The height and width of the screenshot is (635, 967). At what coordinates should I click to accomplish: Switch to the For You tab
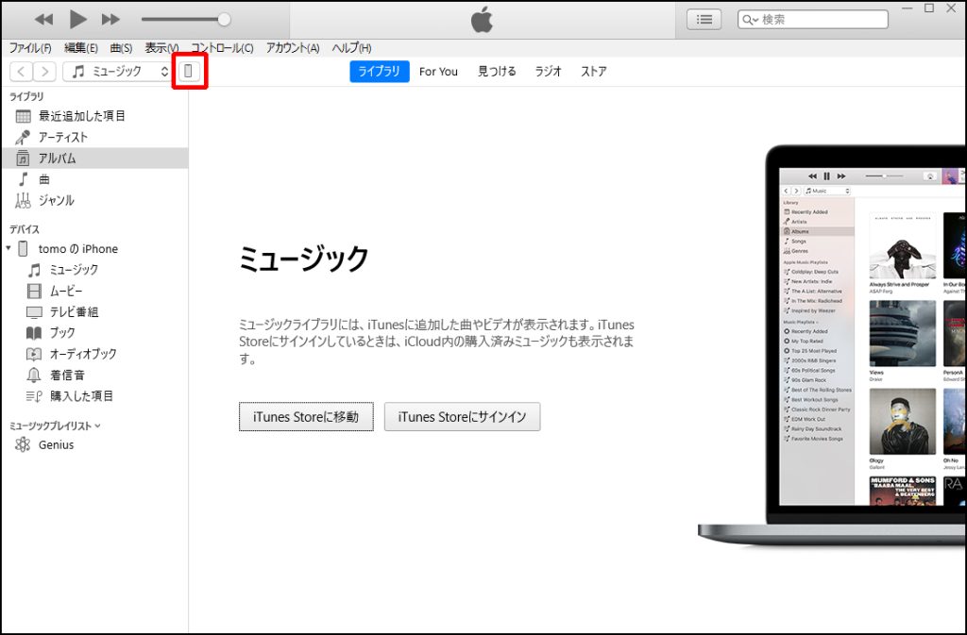(x=438, y=72)
